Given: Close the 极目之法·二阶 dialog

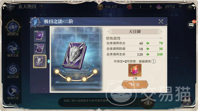Looking at the screenshot, I should [161, 22].
